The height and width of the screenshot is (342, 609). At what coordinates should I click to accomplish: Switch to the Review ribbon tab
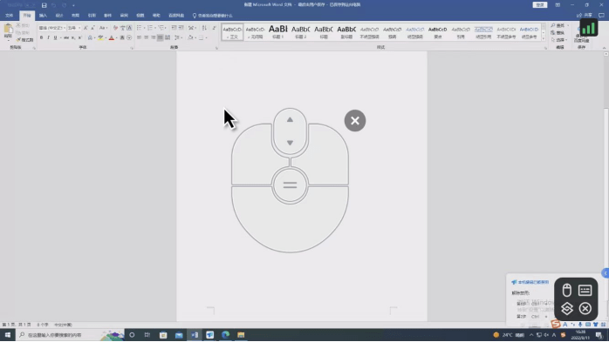[x=124, y=16]
